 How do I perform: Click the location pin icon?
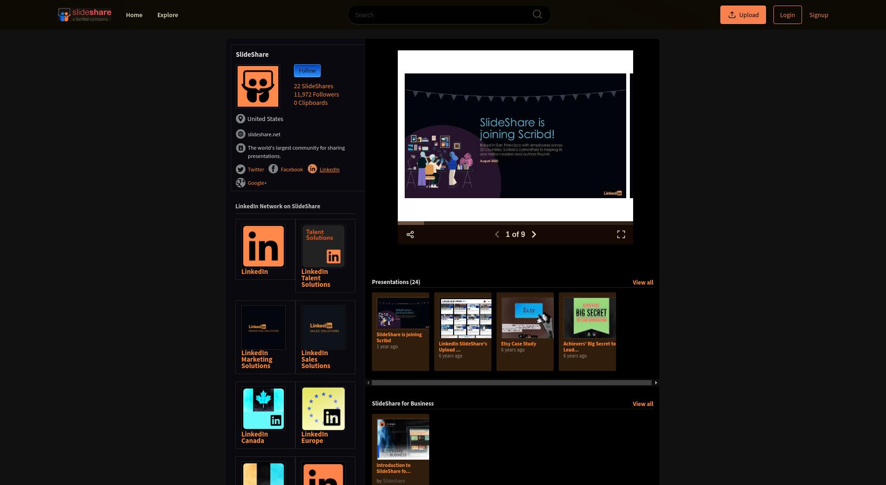(240, 119)
